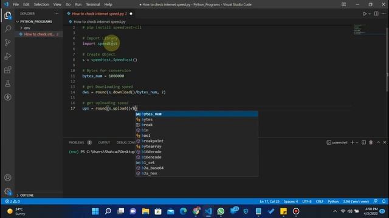The image size is (389, 218).
Task: Open the Manage gear icon
Action: [x=8, y=191]
